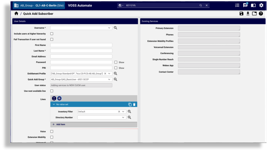Clear the Inventory Filter Default value

(119, 112)
